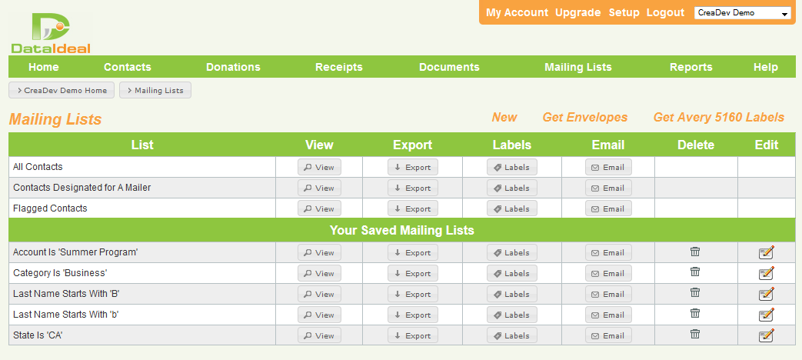Click the Upgrade link
Screen dimensions: 802x360
(x=578, y=13)
